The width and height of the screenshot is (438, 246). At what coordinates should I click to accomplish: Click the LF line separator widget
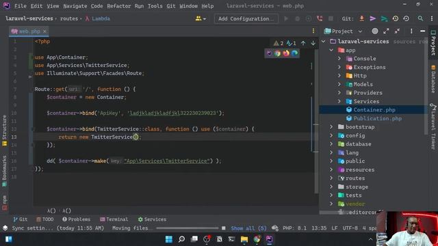click(x=335, y=228)
